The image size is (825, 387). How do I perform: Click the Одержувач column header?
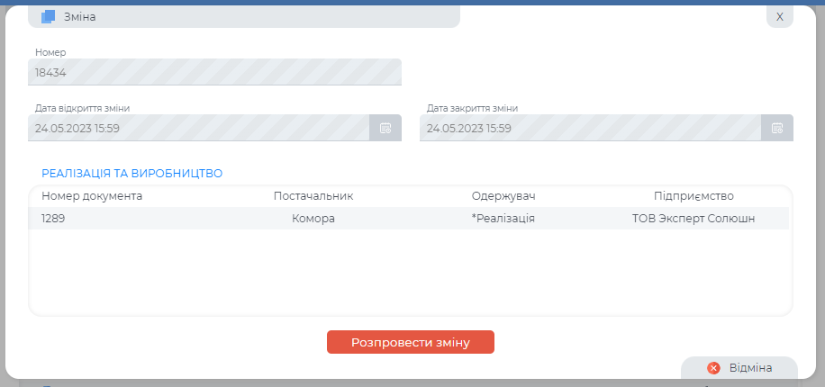coord(503,195)
